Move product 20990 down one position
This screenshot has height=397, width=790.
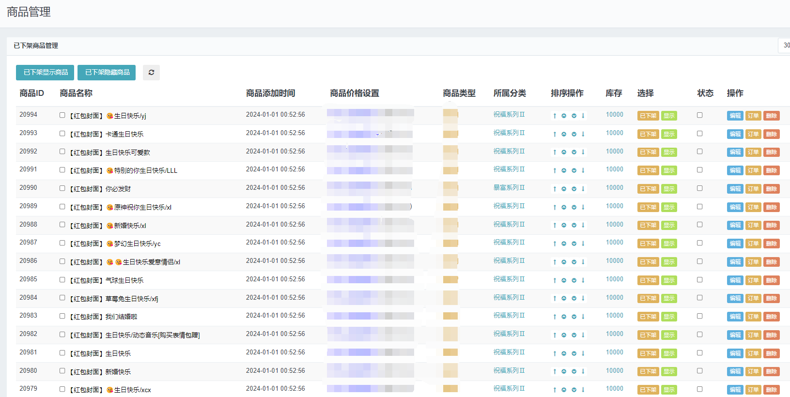pyautogui.click(x=574, y=189)
